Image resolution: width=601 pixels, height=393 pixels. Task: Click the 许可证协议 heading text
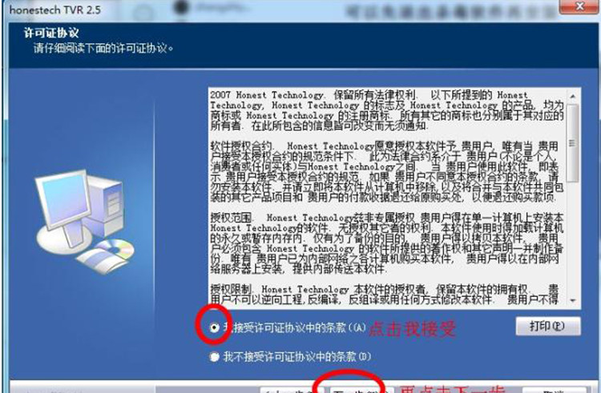(x=51, y=33)
